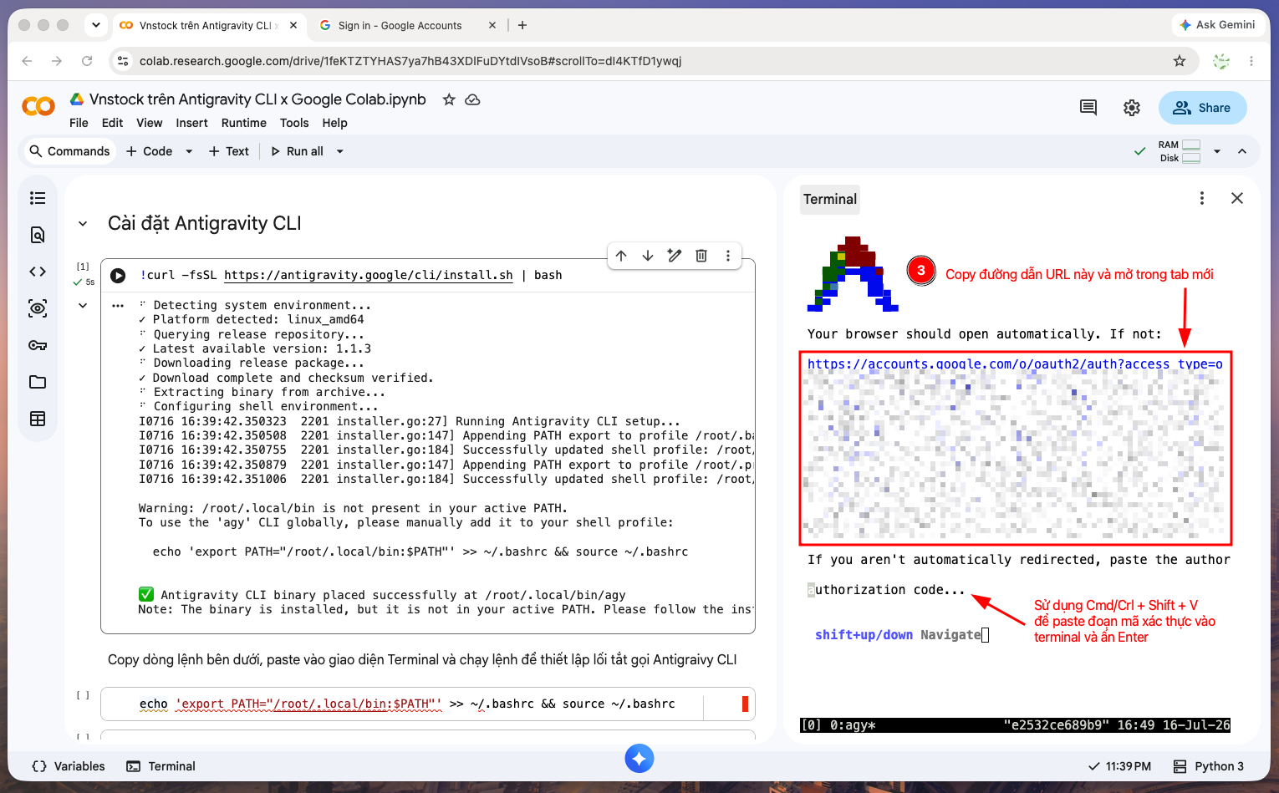View site information in the address bar
The width and height of the screenshot is (1279, 793).
pos(123,61)
